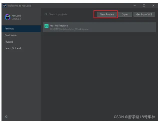This screenshot has width=161, height=123.
Task: Click the GoLand 2021.2.4 version text
Action: (x=16, y=19)
